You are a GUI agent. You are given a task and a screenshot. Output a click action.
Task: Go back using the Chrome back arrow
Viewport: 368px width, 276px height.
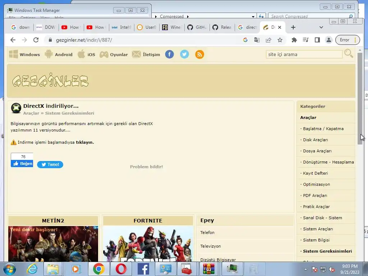(13, 40)
